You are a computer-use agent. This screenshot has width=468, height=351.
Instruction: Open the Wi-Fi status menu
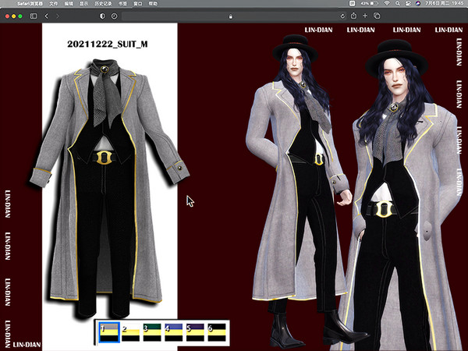pos(387,4)
